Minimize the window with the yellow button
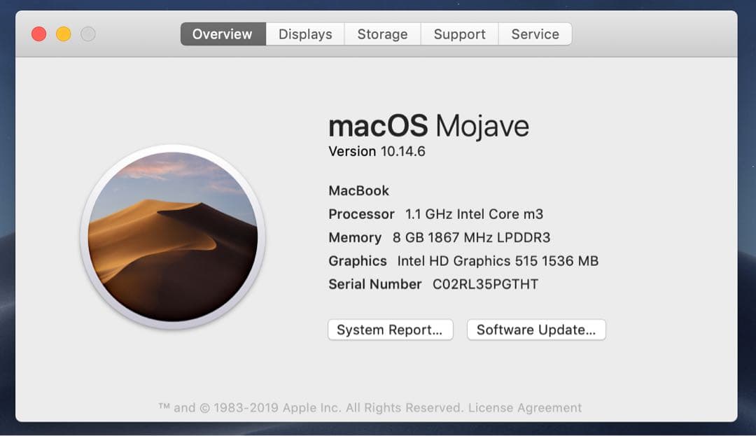756x436 pixels. coord(64,33)
